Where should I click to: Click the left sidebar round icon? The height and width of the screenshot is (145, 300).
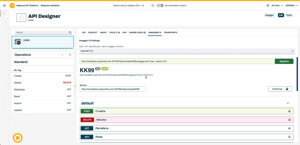point(4,13)
